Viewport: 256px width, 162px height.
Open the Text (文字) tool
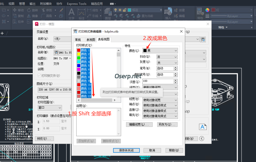click(72, 13)
